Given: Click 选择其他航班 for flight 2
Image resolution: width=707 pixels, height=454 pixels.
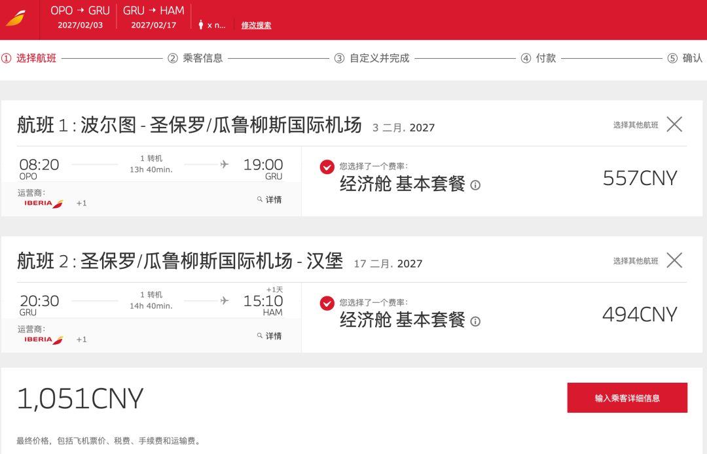Looking at the screenshot, I should 636,261.
